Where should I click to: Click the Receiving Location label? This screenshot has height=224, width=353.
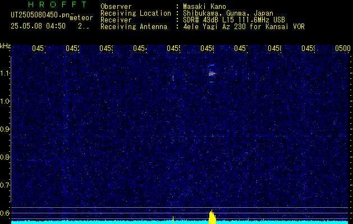(136, 13)
